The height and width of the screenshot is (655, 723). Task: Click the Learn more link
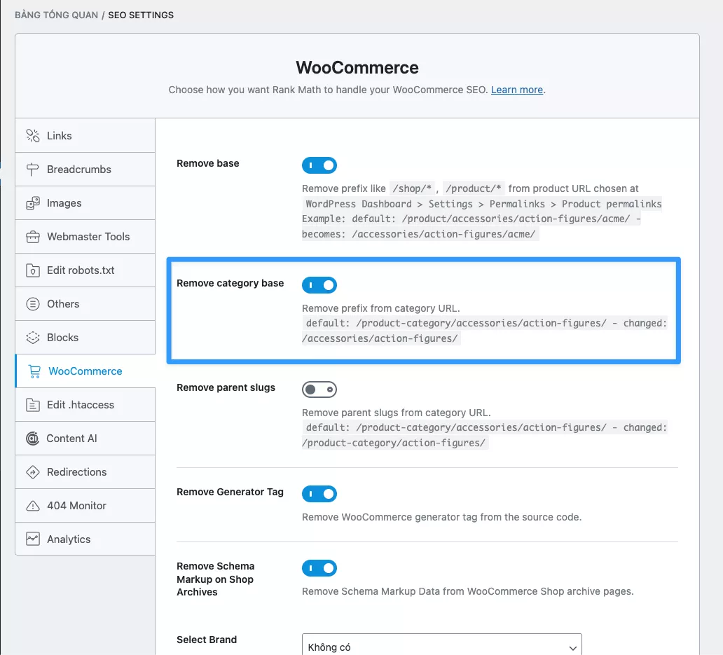tap(516, 90)
